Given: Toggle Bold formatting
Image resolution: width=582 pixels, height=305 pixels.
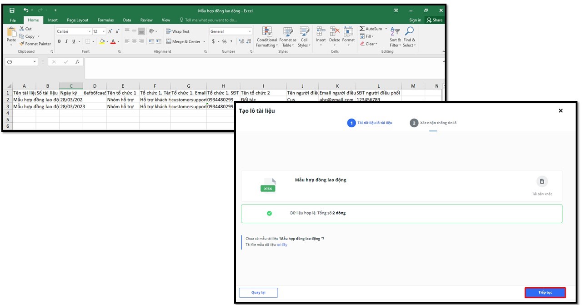Looking at the screenshot, I should tap(59, 41).
